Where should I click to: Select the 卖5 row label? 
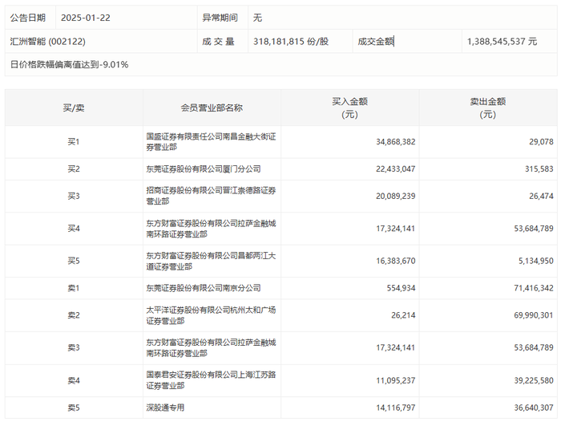[74, 408]
